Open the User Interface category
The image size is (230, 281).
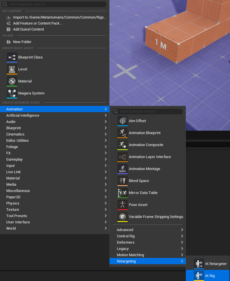tap(55, 222)
